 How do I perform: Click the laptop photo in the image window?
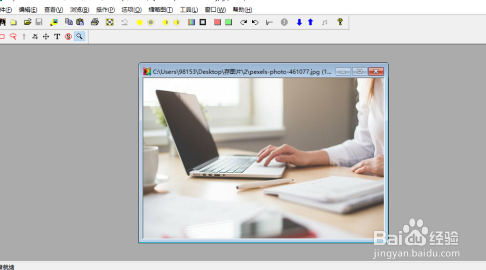[x=263, y=158]
